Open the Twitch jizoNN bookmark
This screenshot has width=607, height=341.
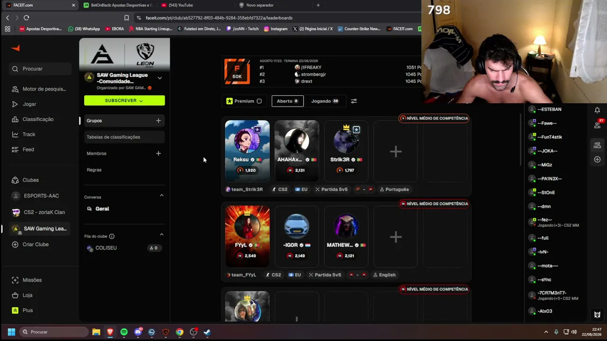click(x=243, y=29)
